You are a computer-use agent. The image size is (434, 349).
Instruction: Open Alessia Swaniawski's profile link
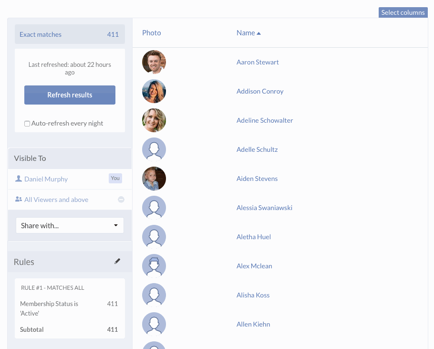[x=264, y=208]
